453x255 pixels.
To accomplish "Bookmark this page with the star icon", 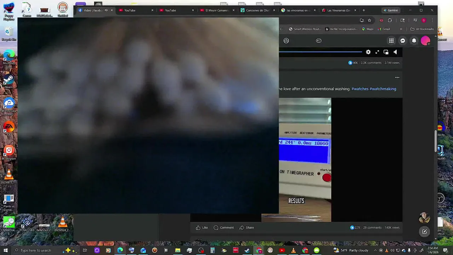I will [369, 21].
